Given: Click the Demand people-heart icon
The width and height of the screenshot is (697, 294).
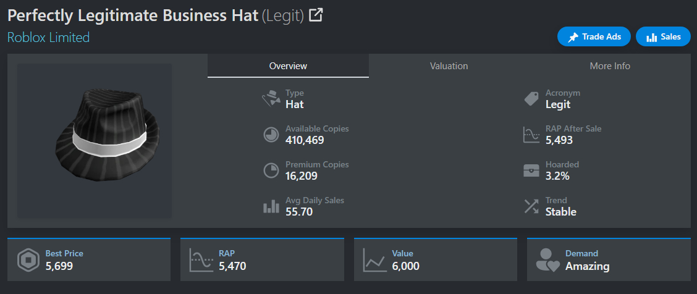Looking at the screenshot, I should 547,260.
